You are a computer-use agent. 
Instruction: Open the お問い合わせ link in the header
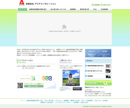tap(107, 5)
